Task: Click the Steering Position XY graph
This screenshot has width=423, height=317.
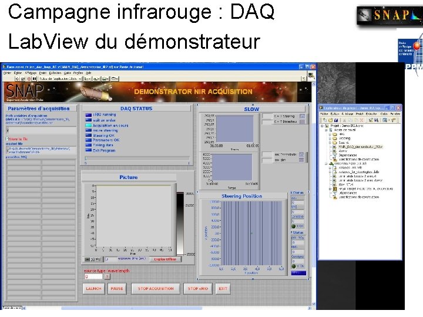Action: [251, 234]
